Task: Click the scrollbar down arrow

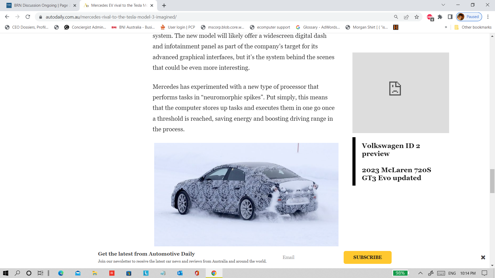Action: [x=492, y=265]
